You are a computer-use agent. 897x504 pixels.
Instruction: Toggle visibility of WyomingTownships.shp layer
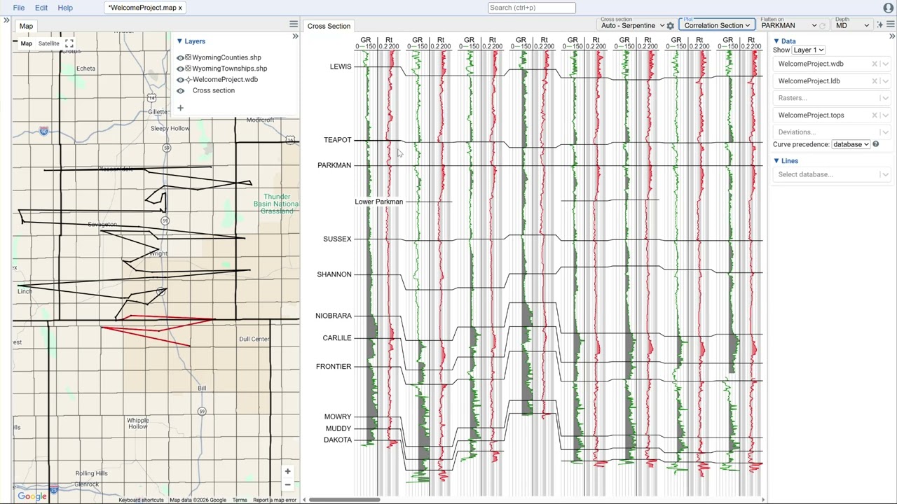click(x=180, y=69)
